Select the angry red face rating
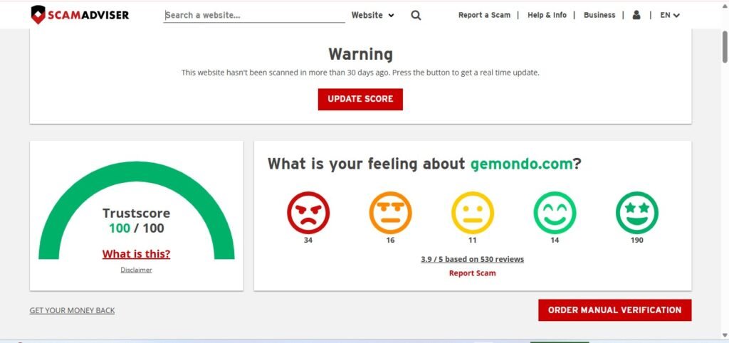The width and height of the screenshot is (729, 343). pos(308,213)
